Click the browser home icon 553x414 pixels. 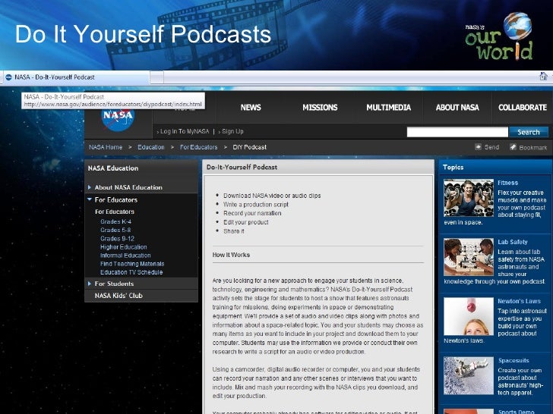(543, 76)
